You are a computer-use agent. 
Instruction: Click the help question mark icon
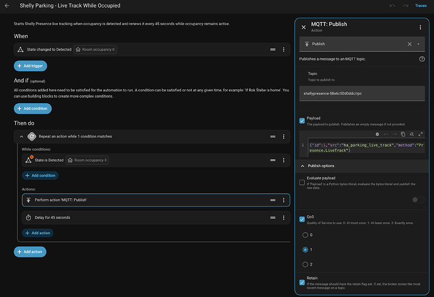point(422,59)
